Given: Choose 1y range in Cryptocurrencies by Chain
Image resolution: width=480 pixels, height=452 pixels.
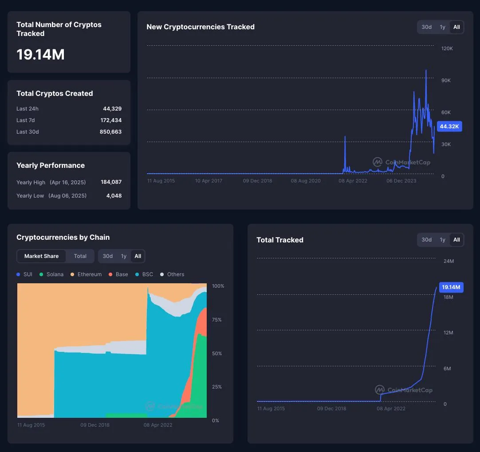Looking at the screenshot, I should coord(124,256).
